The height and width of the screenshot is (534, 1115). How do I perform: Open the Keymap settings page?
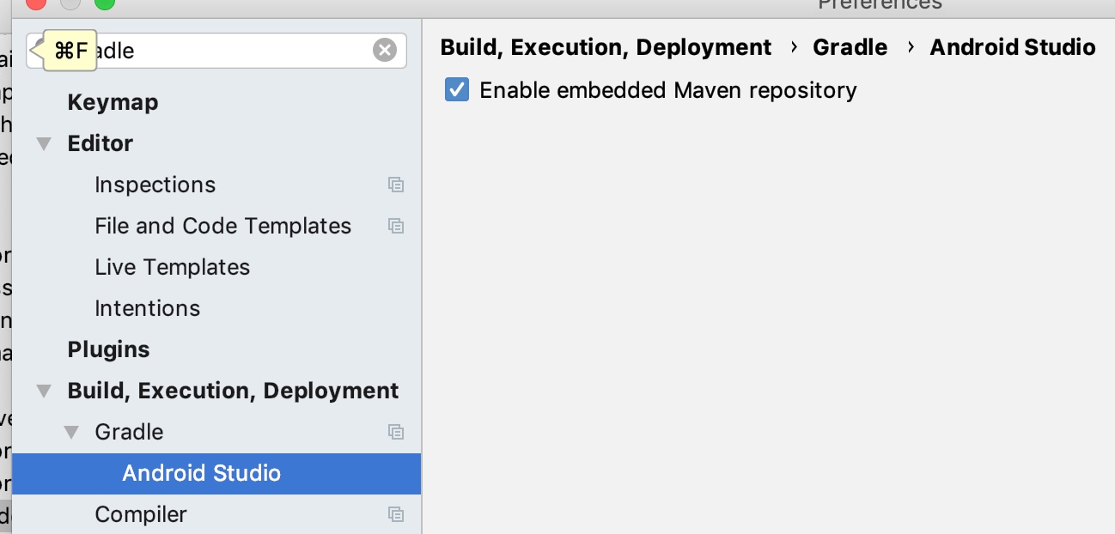click(113, 102)
